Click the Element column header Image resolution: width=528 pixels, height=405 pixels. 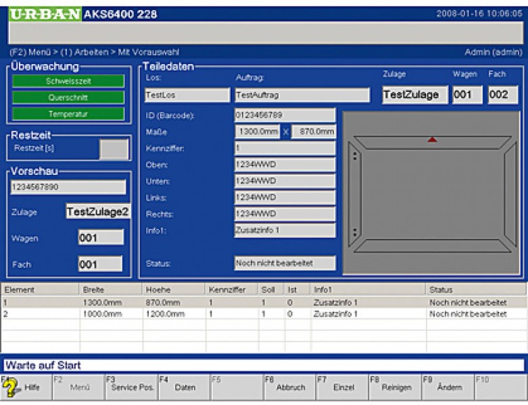[40, 290]
